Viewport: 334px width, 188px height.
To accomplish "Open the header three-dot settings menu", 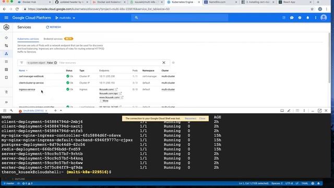I will pyautogui.click(x=315, y=18).
